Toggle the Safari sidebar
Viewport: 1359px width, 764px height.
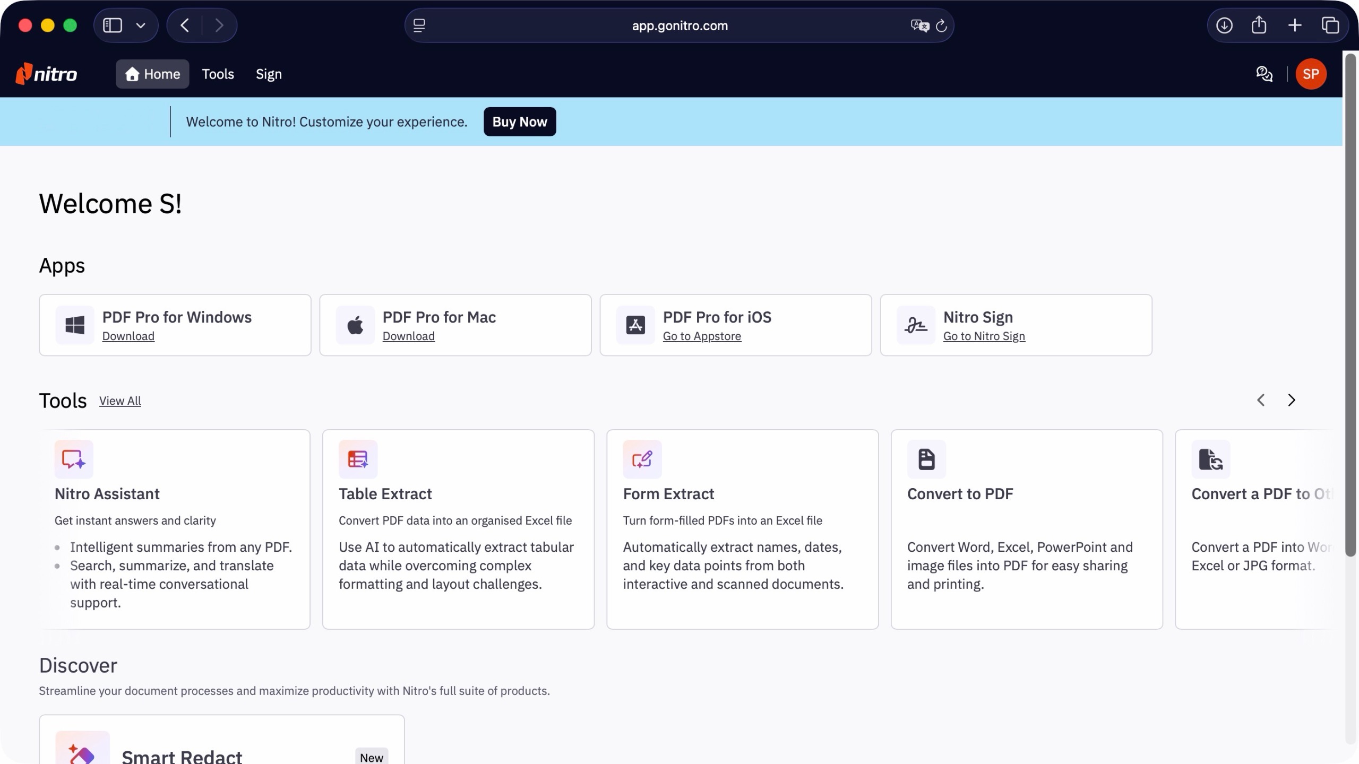point(113,25)
